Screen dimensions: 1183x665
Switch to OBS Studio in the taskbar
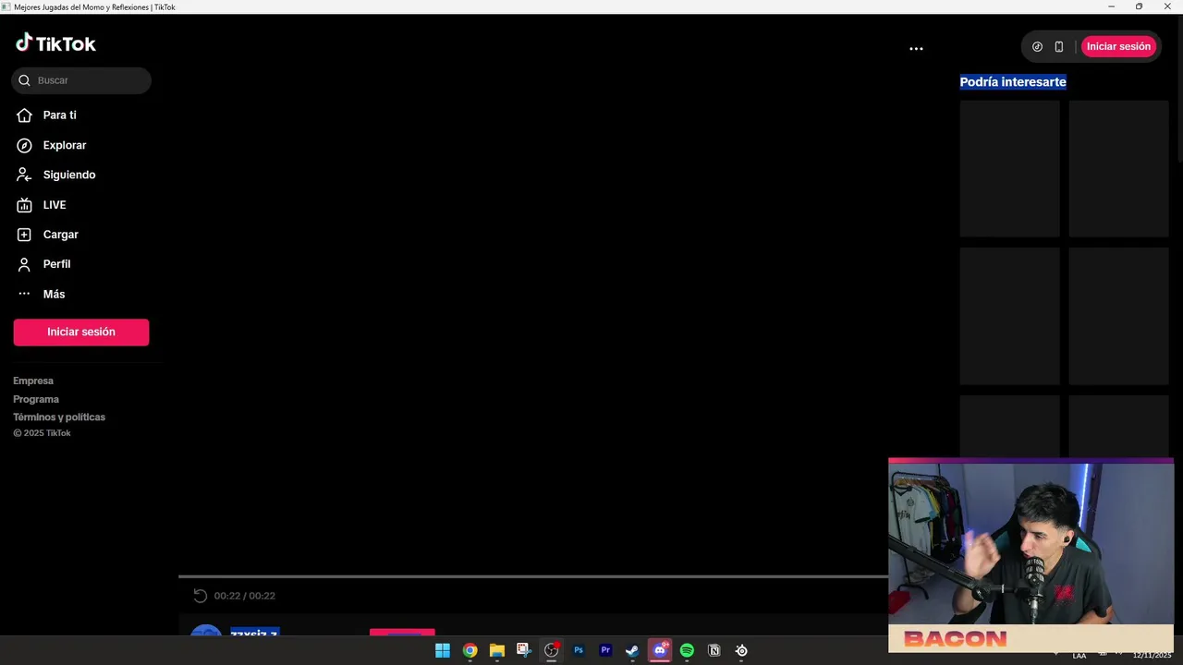tap(551, 650)
